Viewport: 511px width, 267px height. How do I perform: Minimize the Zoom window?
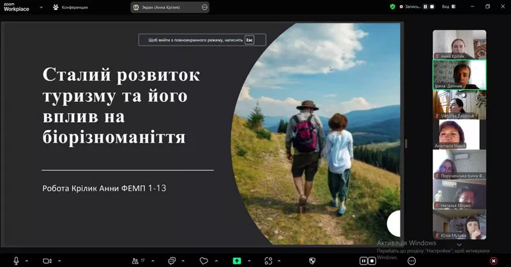473,6
